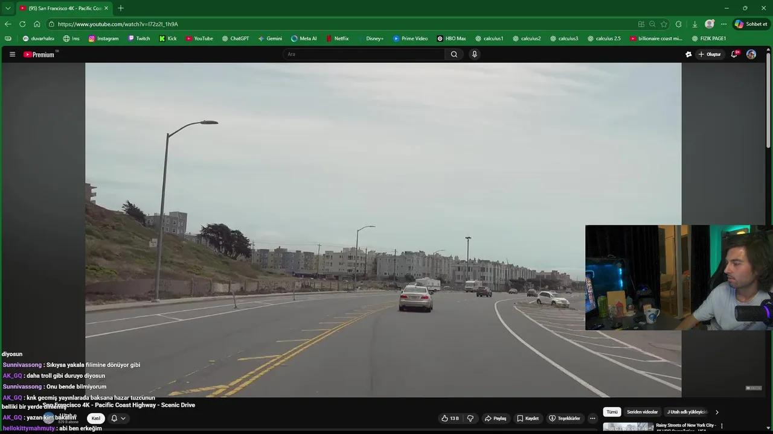This screenshot has width=773, height=434.
Task: Open YouTube bookmark
Action: pyautogui.click(x=199, y=39)
